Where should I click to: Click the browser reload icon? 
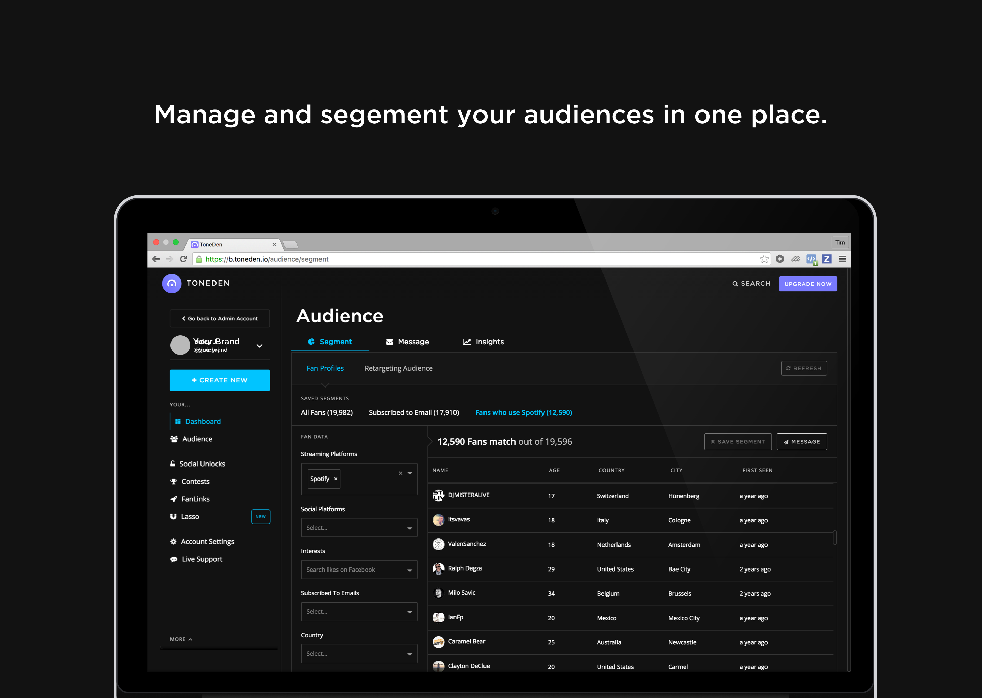(183, 259)
